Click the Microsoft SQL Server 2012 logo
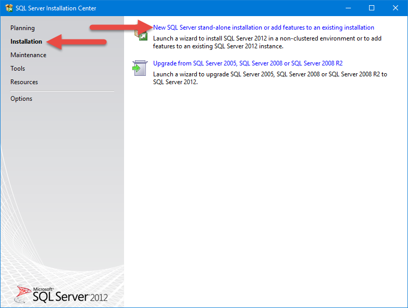 [x=62, y=294]
